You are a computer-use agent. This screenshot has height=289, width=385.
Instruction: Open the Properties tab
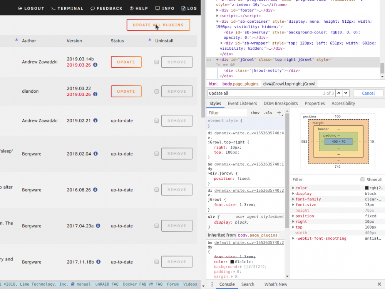[x=315, y=104]
